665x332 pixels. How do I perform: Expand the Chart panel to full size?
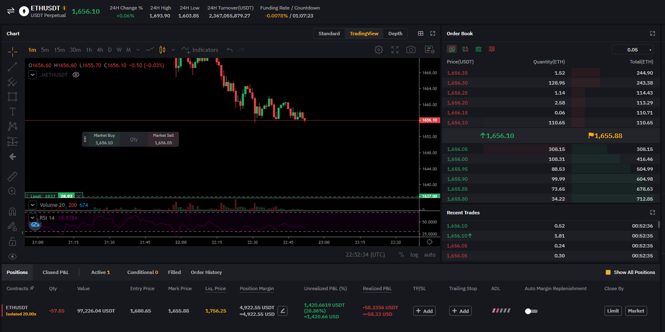pyautogui.click(x=433, y=34)
